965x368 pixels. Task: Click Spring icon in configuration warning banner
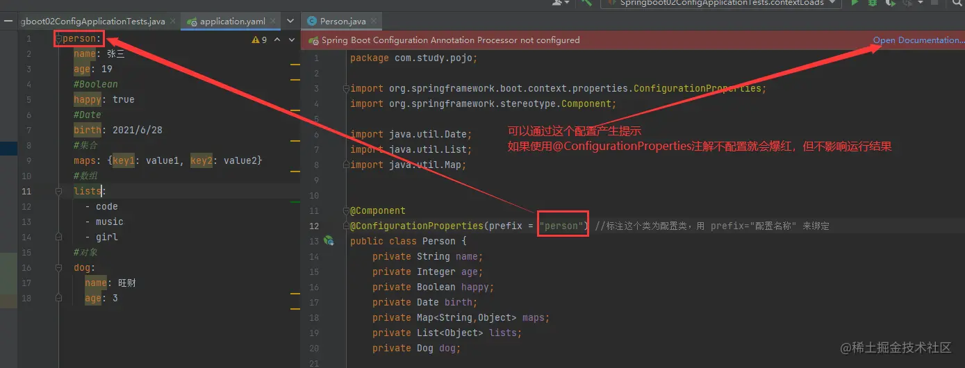coord(314,40)
